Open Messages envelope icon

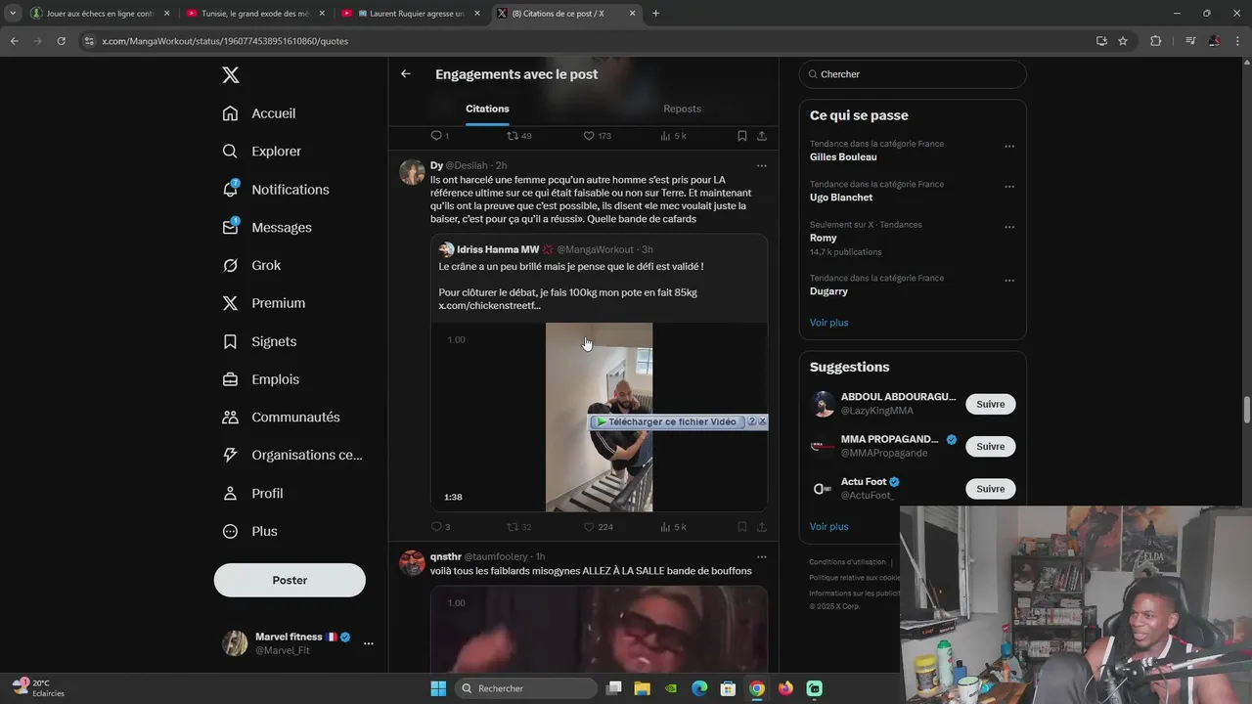pos(230,227)
